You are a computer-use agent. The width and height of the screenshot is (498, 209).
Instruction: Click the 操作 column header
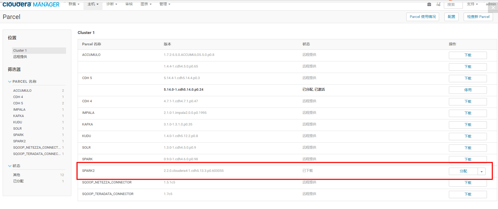452,44
